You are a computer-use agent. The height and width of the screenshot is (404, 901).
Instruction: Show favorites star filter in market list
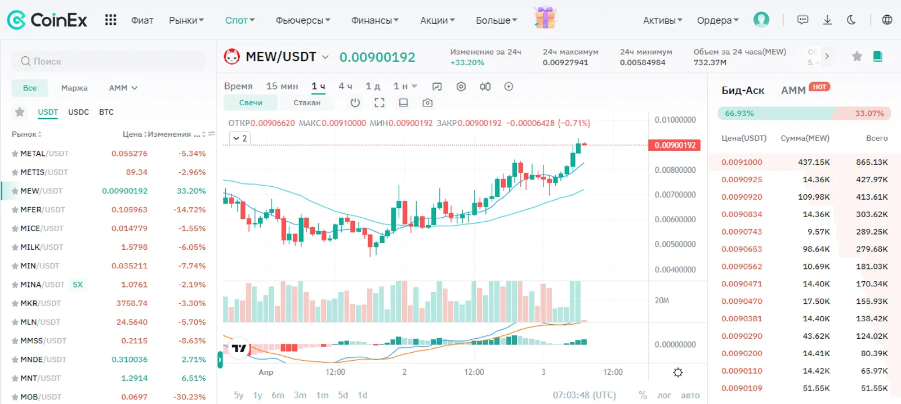20,112
